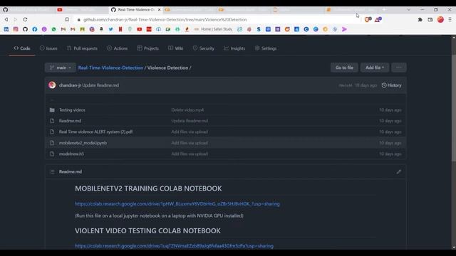Open modelnew.h5 file

(71, 154)
